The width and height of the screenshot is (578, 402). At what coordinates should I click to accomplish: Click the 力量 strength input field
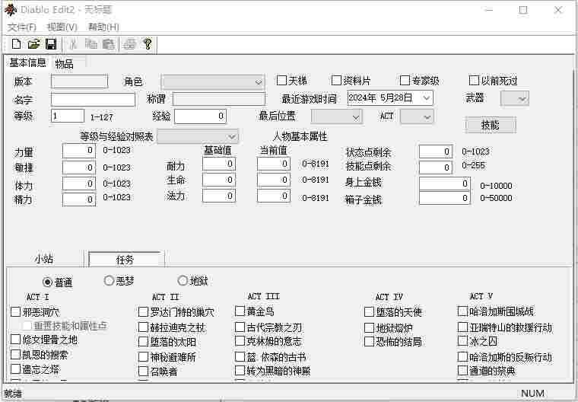pos(79,151)
